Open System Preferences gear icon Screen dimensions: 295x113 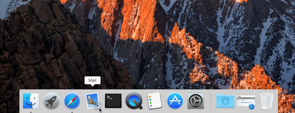(196, 101)
